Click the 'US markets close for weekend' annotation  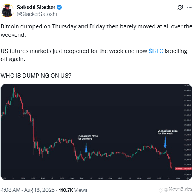click(x=88, y=137)
